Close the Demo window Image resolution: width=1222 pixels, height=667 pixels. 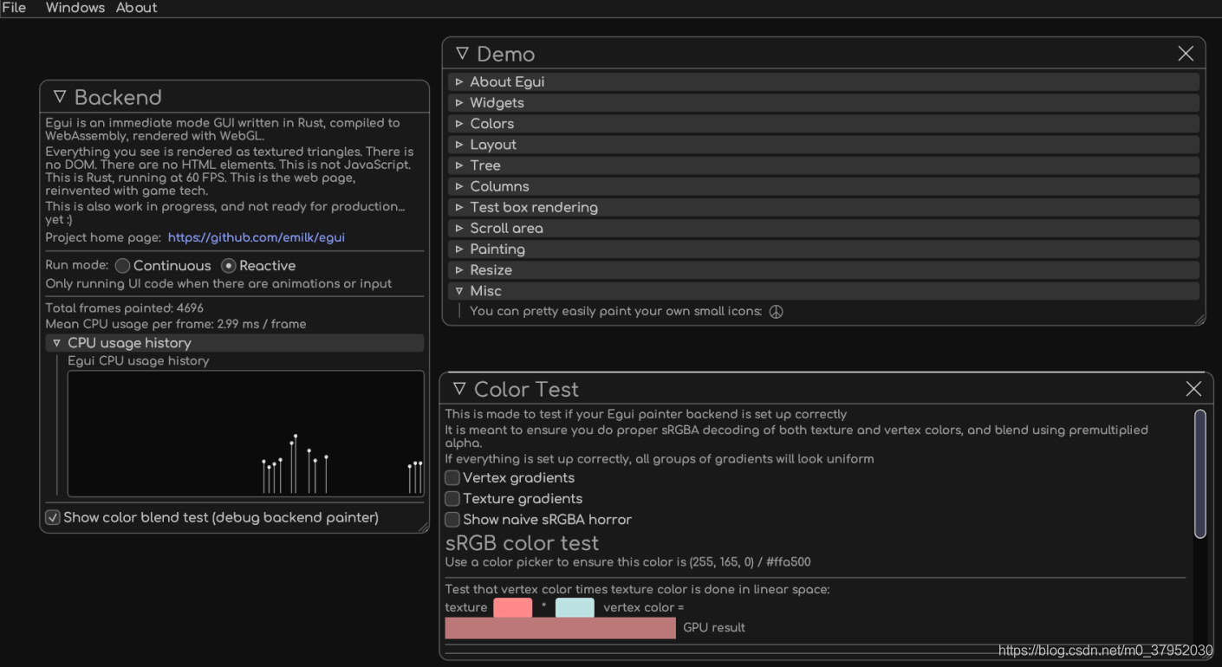coord(1186,54)
